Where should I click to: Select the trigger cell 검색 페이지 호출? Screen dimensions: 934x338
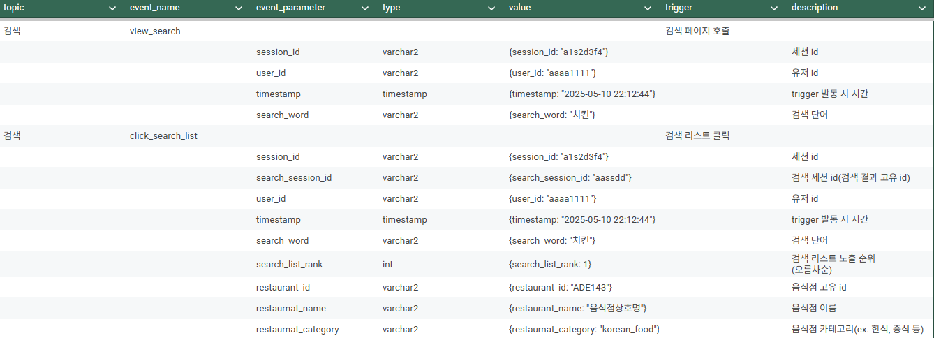coord(697,31)
